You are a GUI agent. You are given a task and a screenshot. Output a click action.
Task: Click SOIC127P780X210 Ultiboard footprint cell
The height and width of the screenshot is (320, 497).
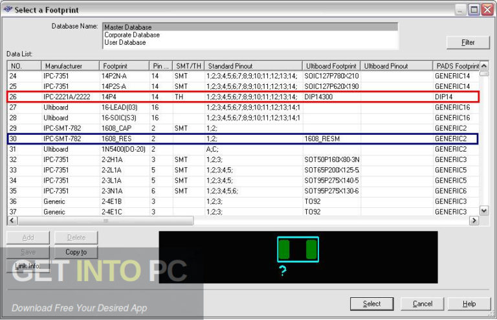point(331,76)
